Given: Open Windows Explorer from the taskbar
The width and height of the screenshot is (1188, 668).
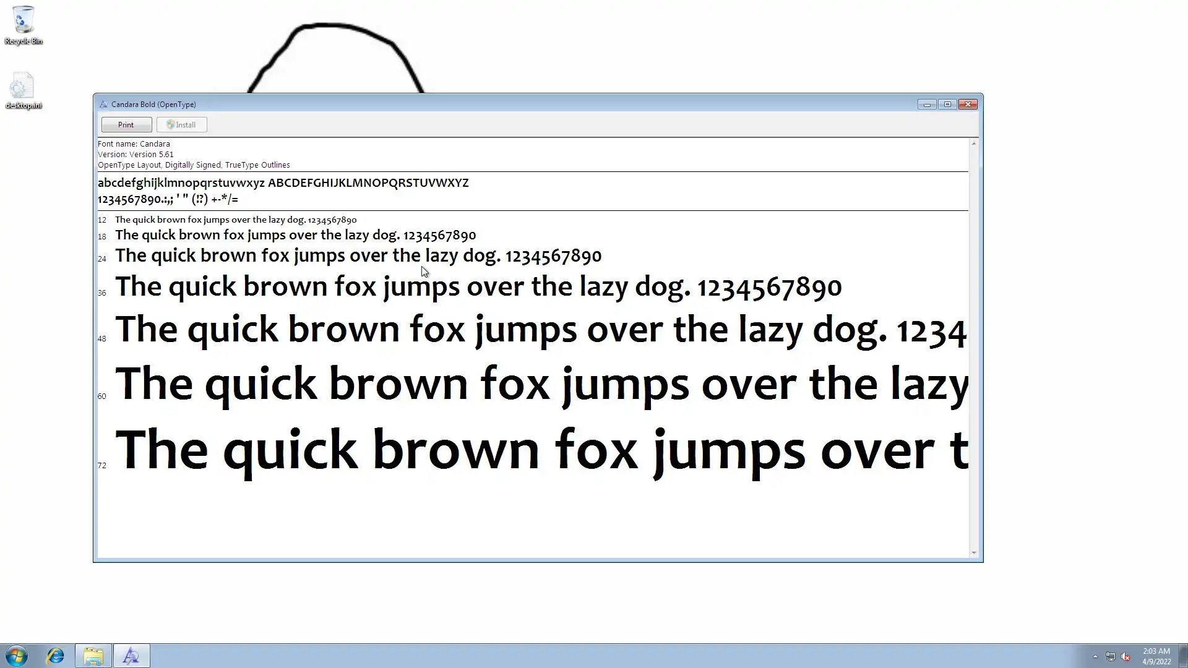Looking at the screenshot, I should 93,656.
